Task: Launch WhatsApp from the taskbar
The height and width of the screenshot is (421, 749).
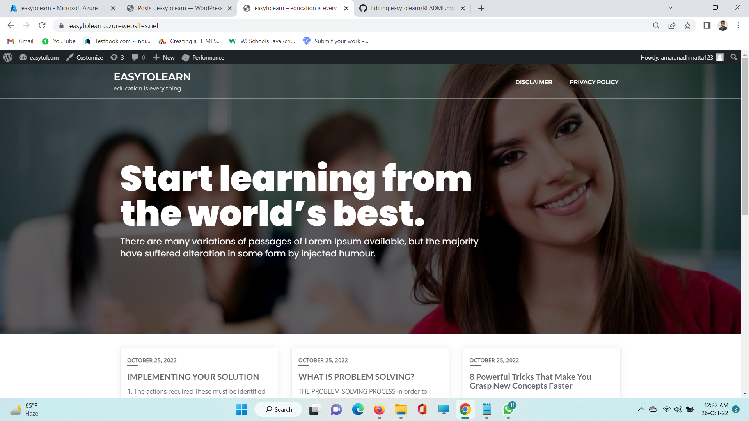Action: pos(508,409)
